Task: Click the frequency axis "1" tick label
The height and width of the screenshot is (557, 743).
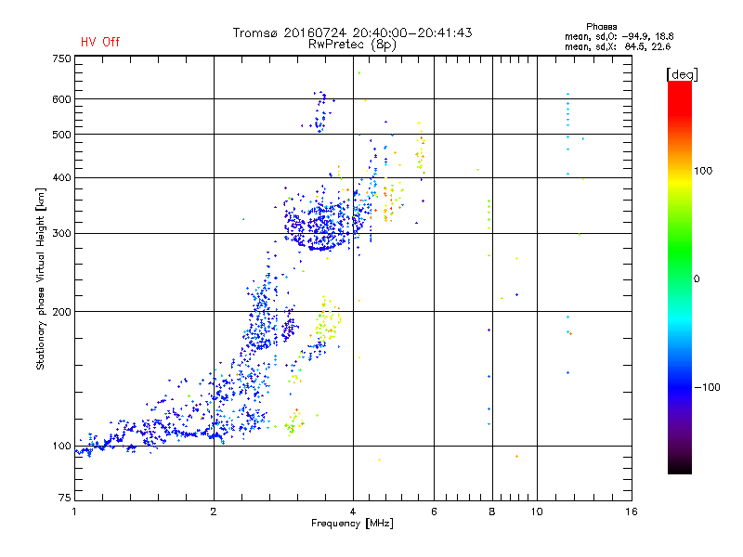Action: 74,512
